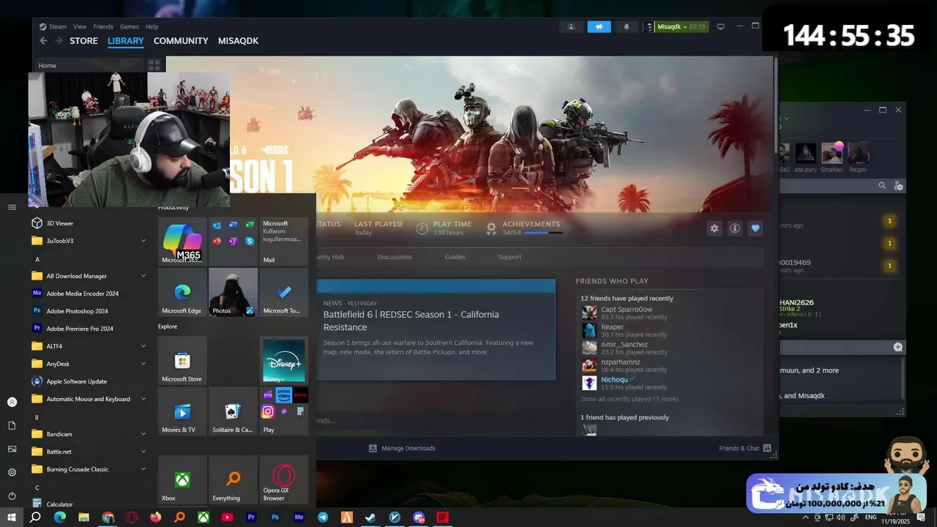This screenshot has width=937, height=527.
Task: Switch to STORE tab
Action: tap(83, 41)
